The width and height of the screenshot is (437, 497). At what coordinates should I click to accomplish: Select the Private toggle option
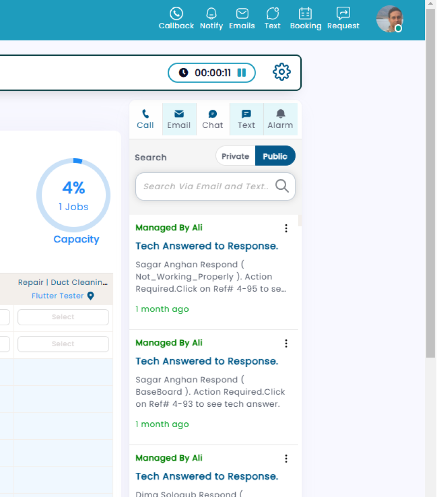click(235, 156)
